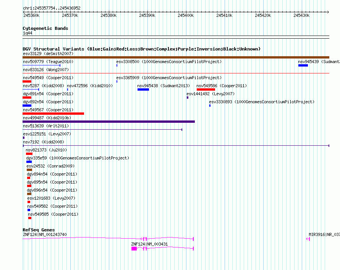Click the small purple esv1441492 marker
The width and height of the screenshot is (340, 270).
[188, 98]
